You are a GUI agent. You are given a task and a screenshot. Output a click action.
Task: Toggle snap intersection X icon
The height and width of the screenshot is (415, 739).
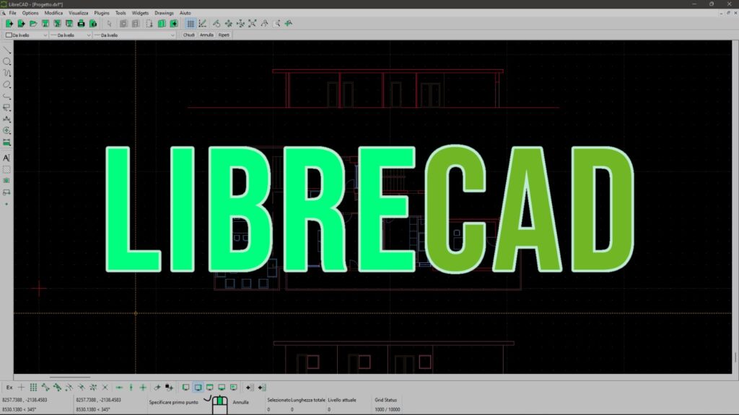105,387
